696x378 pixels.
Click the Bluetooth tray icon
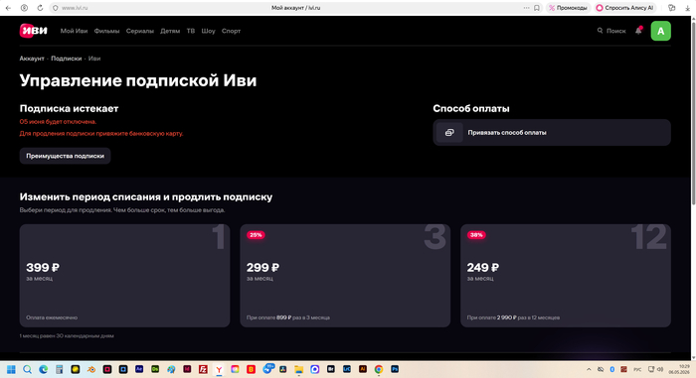[612, 369]
